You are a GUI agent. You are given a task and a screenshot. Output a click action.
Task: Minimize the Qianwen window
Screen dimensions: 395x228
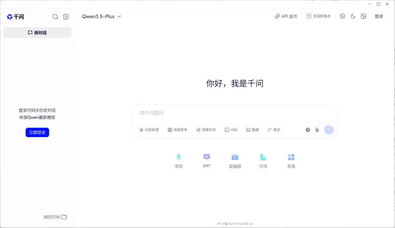pos(370,4)
